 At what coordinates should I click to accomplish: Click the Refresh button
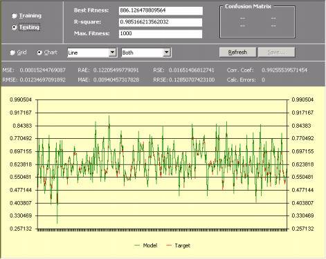237,52
